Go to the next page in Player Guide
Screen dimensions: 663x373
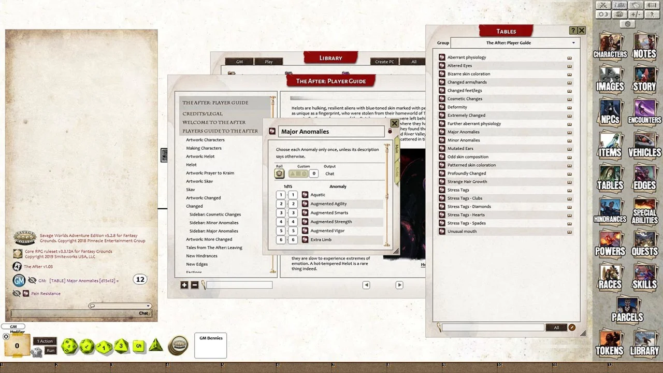(399, 285)
